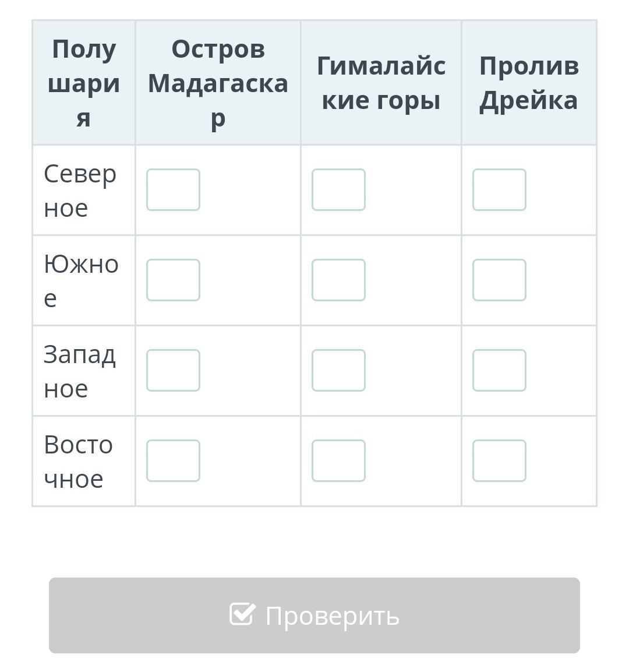Image resolution: width=629 pixels, height=665 pixels.
Task: Tick Южное box under Пролив Дрейка
Action: point(499,280)
